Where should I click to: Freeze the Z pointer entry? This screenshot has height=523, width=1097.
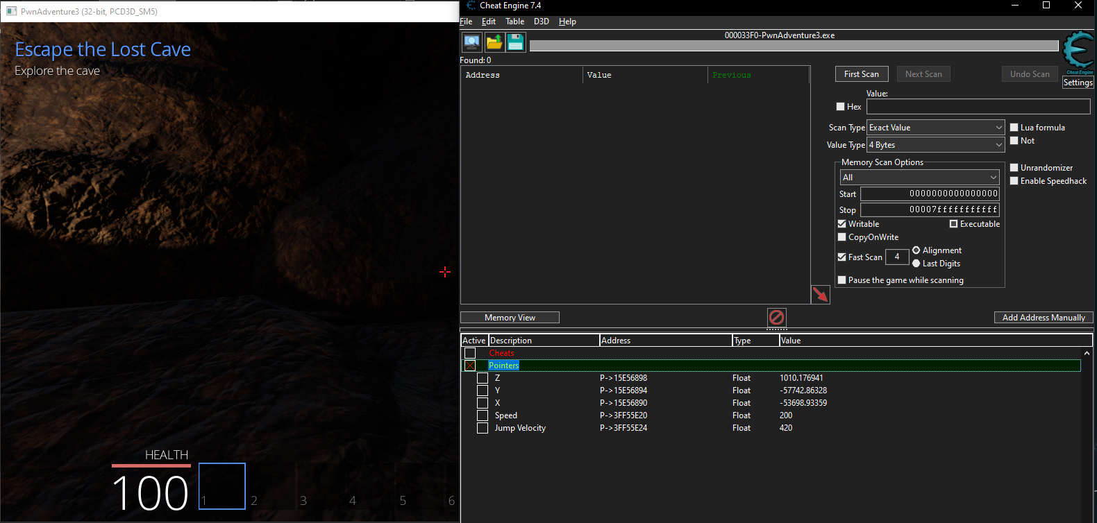(483, 378)
